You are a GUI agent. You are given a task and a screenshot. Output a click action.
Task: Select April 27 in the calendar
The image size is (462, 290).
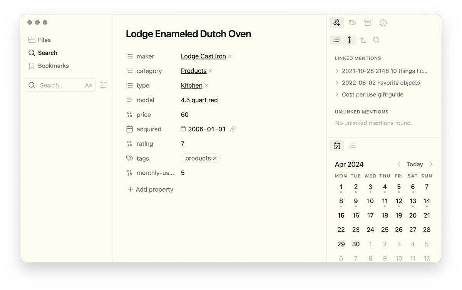413,230
